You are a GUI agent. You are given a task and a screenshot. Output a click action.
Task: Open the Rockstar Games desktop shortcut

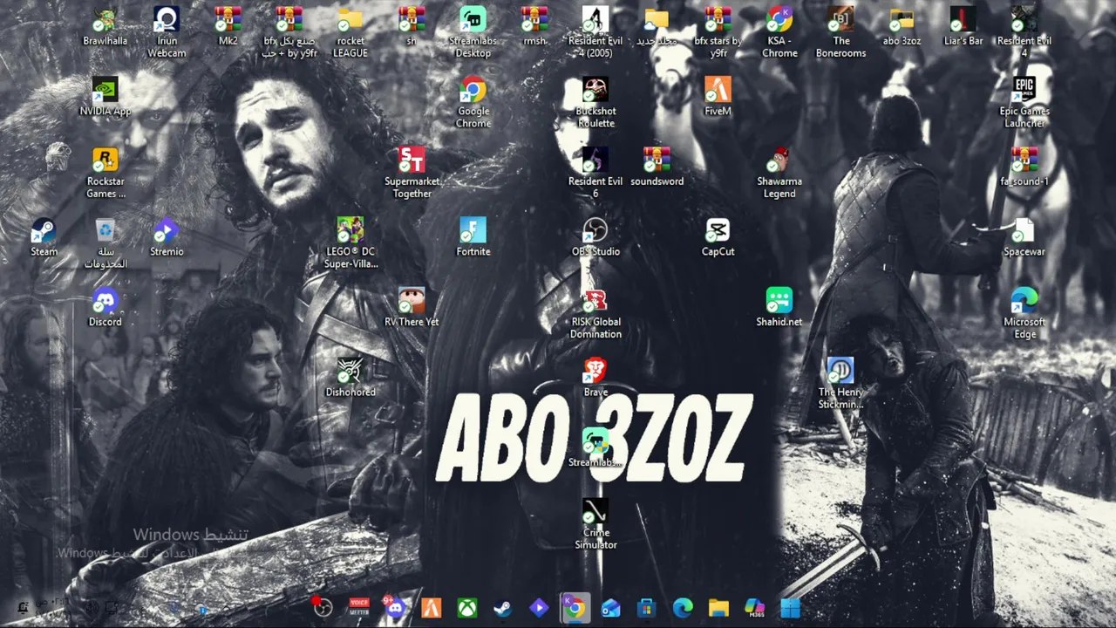pos(105,173)
